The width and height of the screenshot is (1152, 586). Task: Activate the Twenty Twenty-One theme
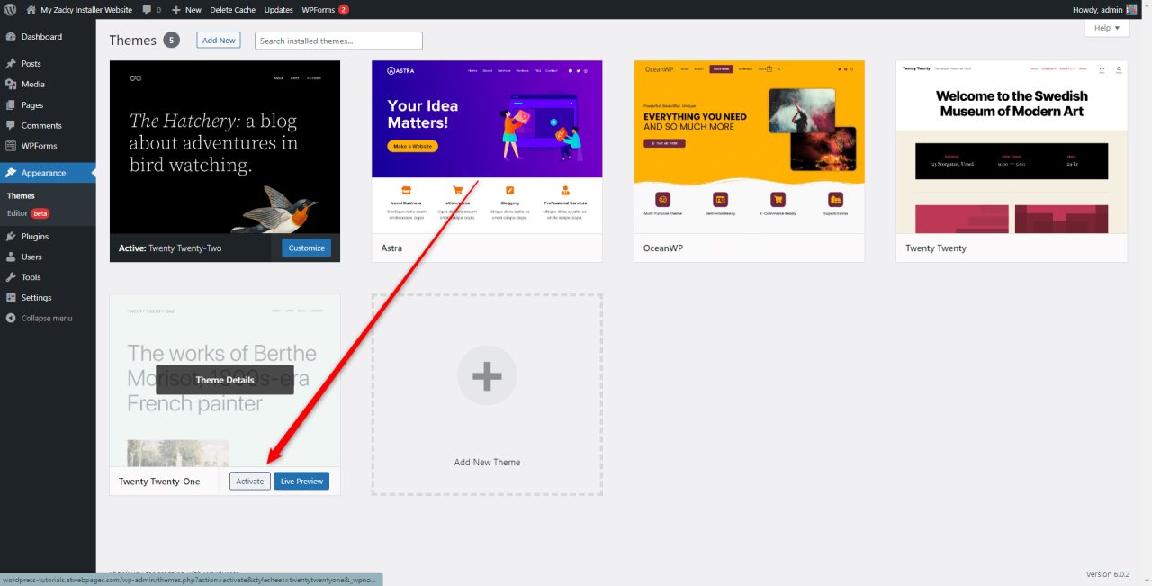pos(249,481)
